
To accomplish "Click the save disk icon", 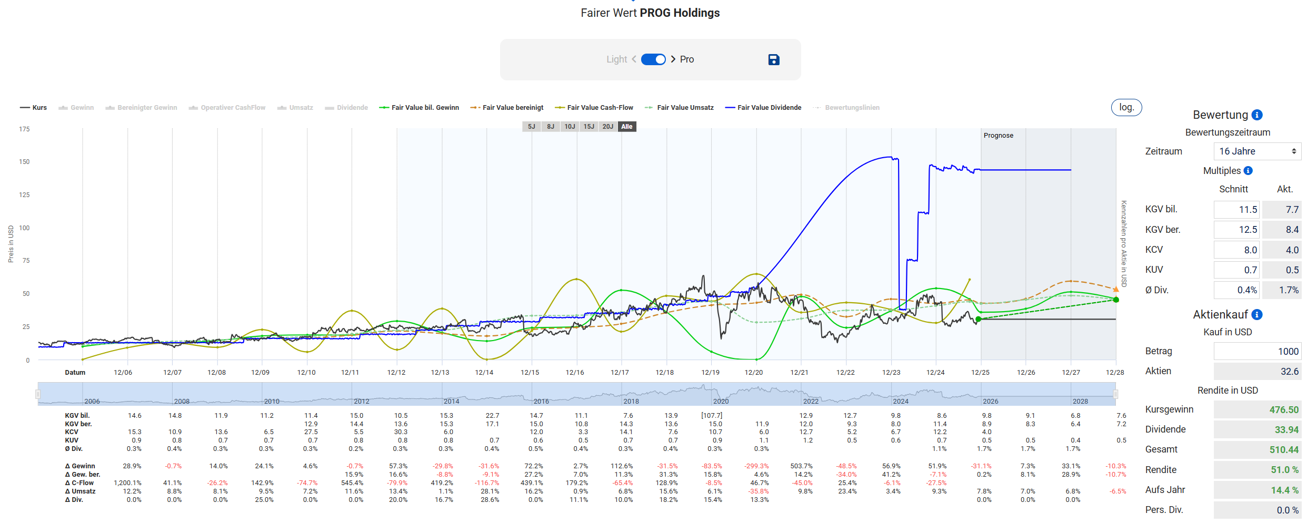I will click(x=773, y=60).
